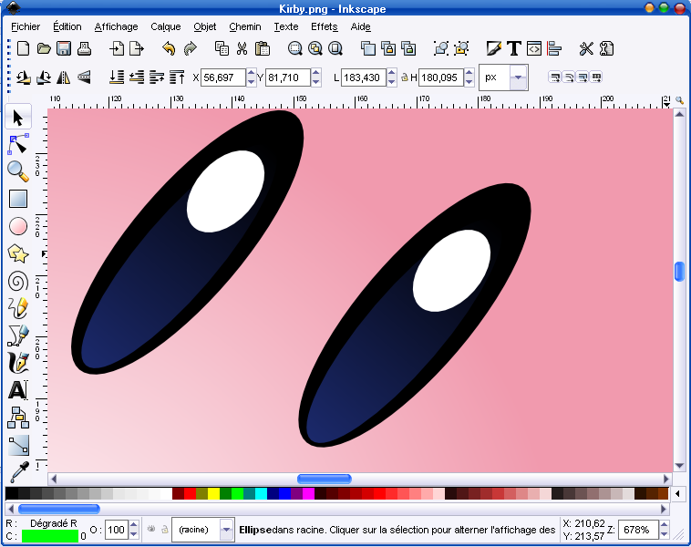Open the Objet menu
The width and height of the screenshot is (691, 547).
[x=205, y=26]
